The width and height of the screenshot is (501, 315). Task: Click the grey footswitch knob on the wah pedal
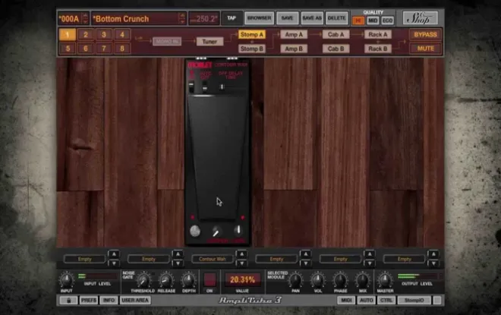(195, 231)
